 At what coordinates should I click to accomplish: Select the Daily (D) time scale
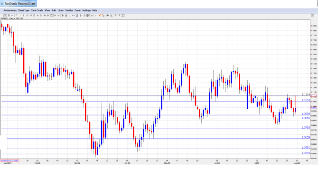coord(52,15)
